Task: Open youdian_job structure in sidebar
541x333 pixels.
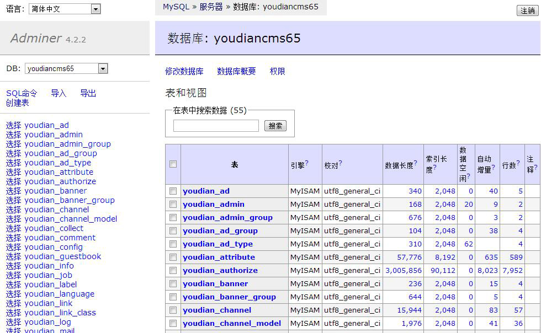Action: [49, 275]
